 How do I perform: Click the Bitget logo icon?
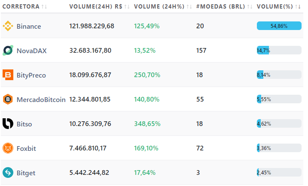8,173
